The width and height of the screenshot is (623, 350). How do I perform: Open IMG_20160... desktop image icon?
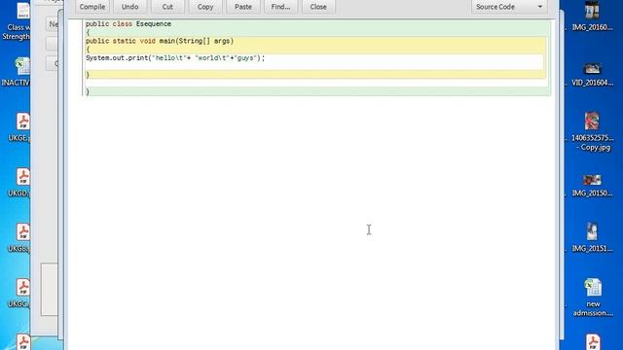click(592, 17)
